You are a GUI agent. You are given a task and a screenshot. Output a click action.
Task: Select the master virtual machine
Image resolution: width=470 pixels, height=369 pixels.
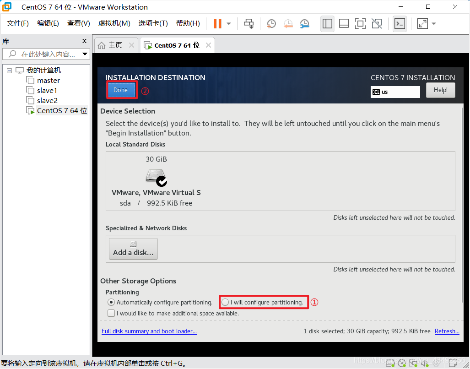coord(43,80)
